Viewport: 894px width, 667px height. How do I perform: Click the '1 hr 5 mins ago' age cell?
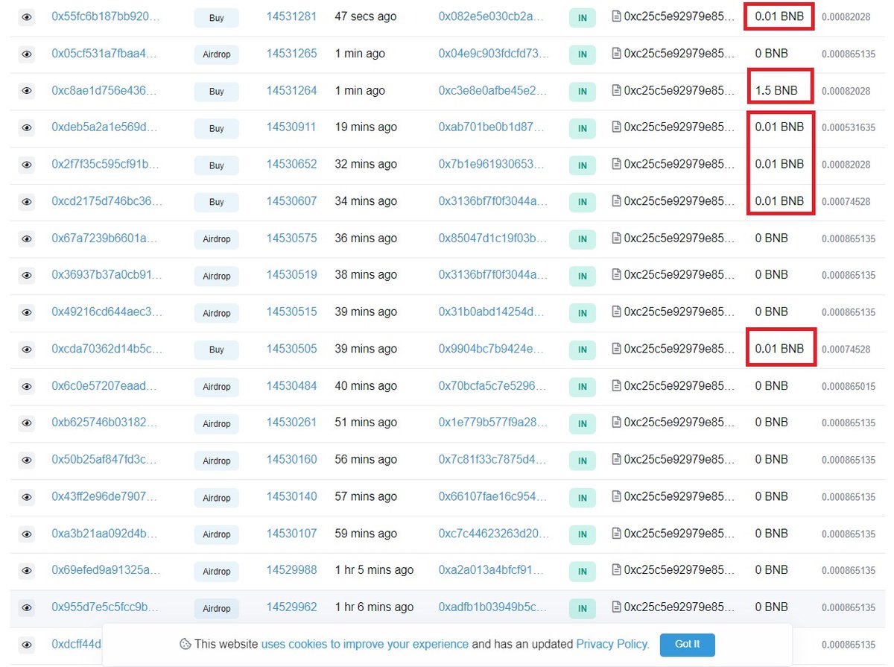pos(374,570)
